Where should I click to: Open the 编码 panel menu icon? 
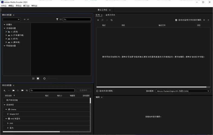click(x=102, y=97)
